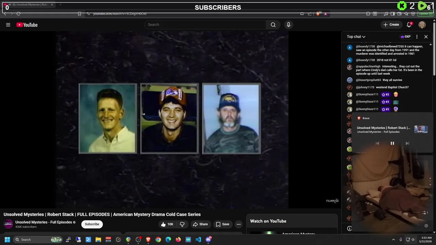Open Firefox from taskbar
The image size is (436, 245).
click(178, 240)
